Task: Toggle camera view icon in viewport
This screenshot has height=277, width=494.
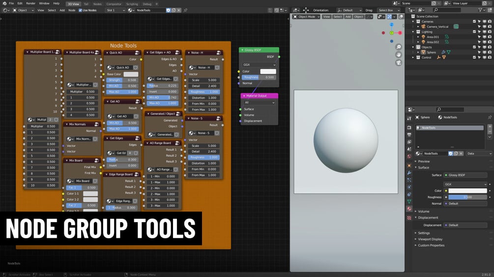Action: (x=399, y=62)
